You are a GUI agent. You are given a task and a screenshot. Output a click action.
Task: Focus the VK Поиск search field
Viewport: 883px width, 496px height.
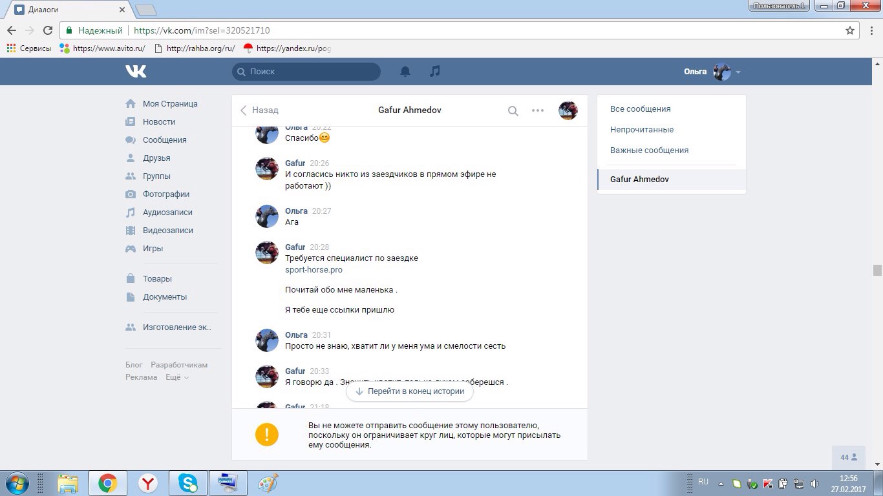[x=306, y=72]
